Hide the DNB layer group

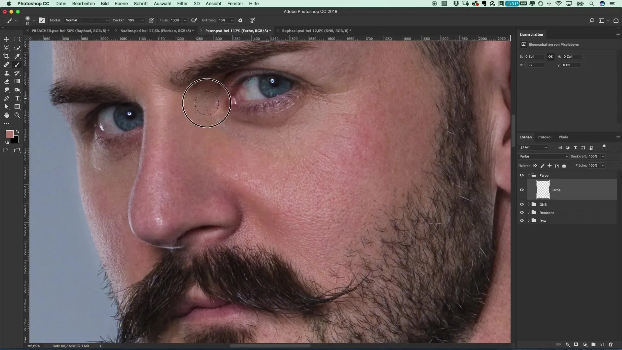pyautogui.click(x=522, y=204)
